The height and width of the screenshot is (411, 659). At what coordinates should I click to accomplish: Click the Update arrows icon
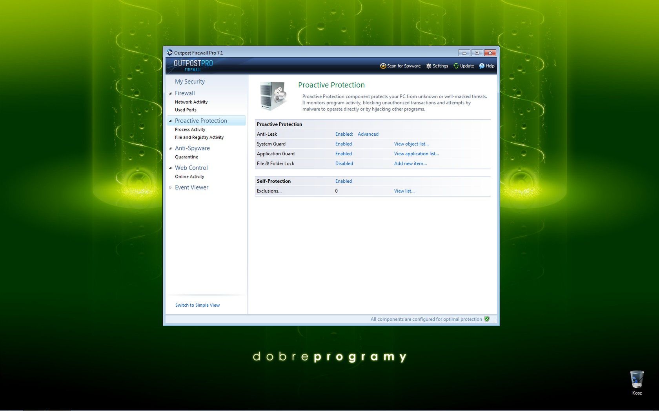tap(456, 66)
